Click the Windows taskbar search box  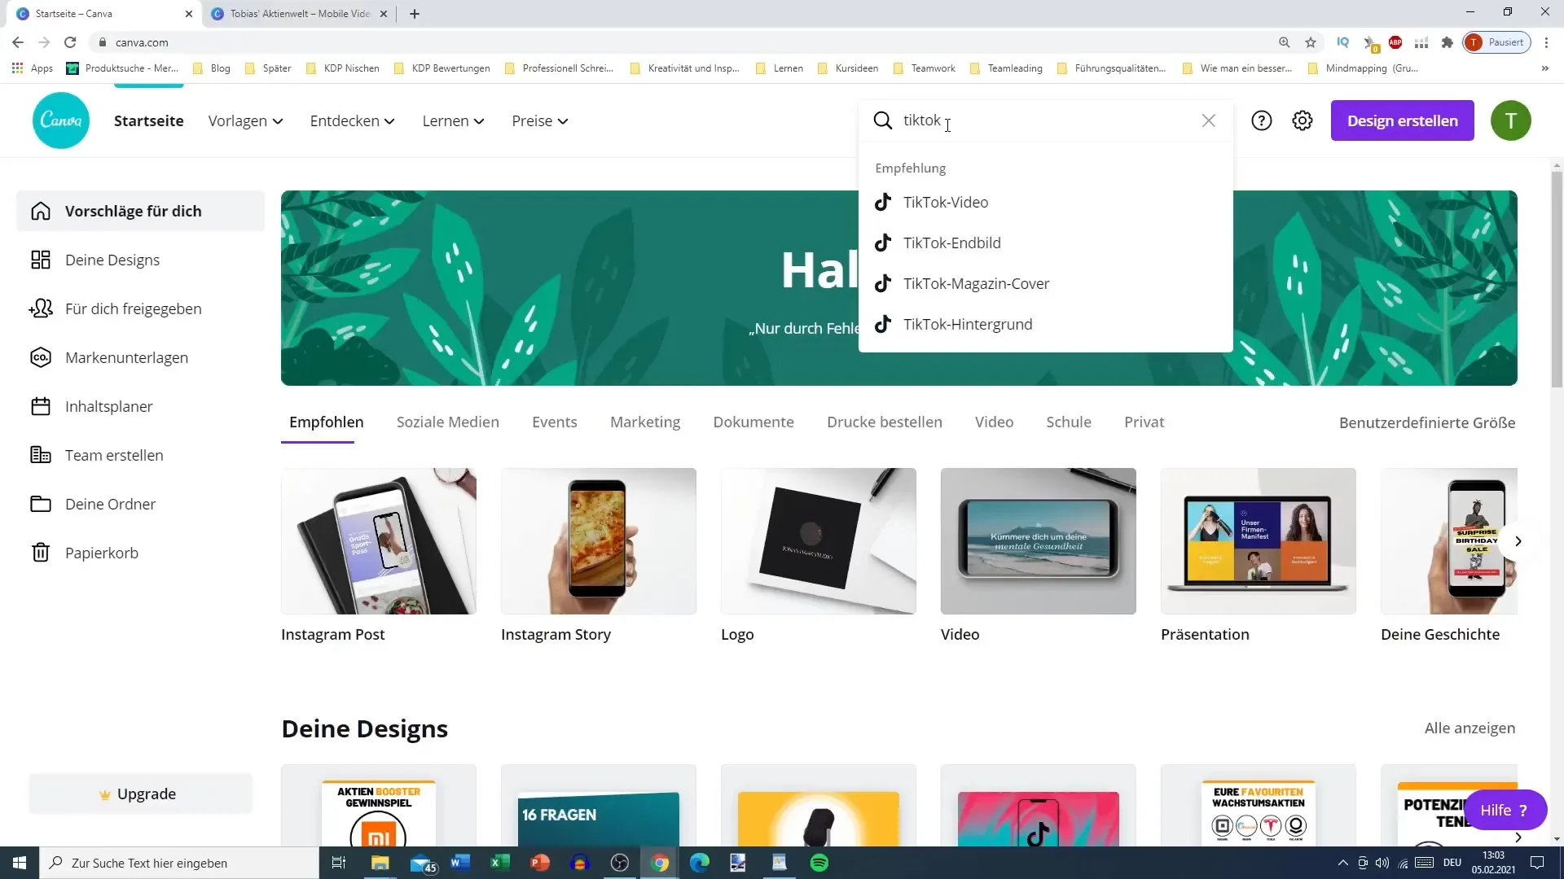[179, 863]
